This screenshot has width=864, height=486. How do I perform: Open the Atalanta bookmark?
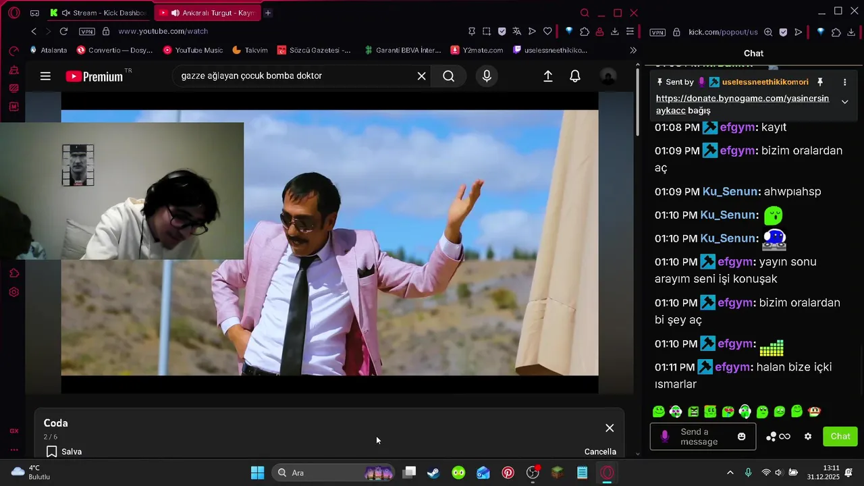[x=49, y=50]
